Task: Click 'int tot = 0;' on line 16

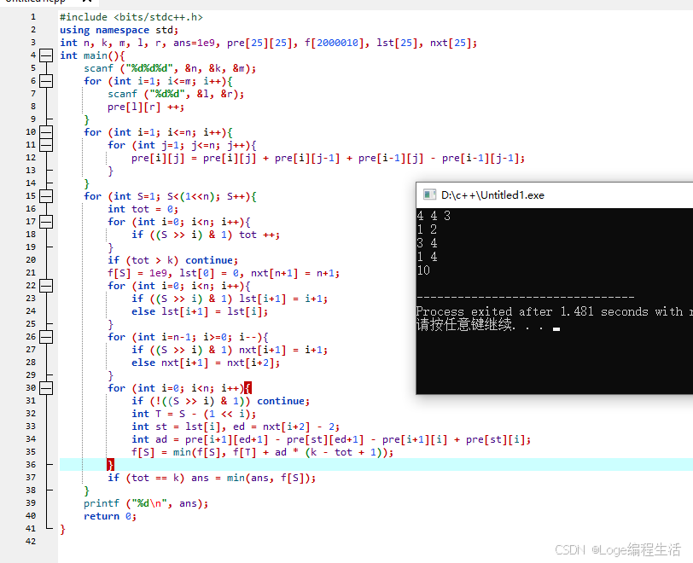Action: [143, 209]
